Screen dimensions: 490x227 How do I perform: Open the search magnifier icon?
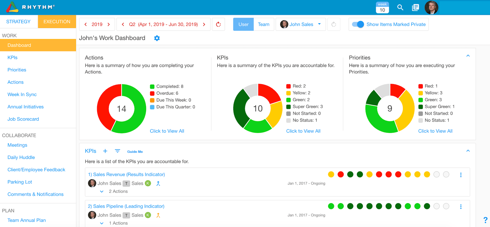click(x=400, y=7)
